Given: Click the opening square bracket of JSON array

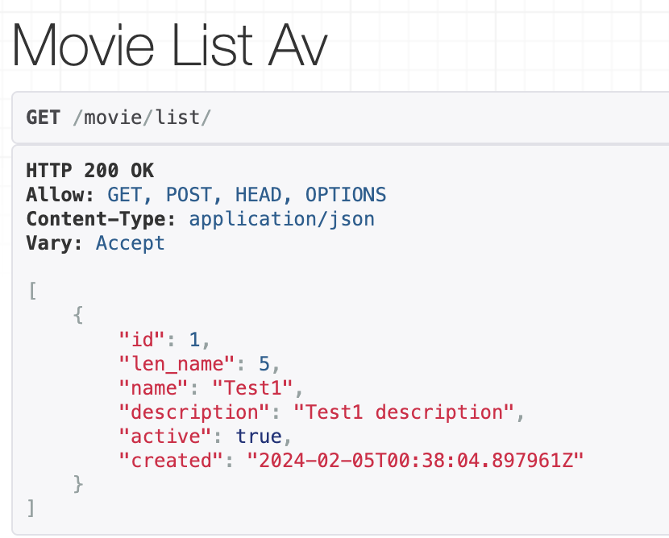Looking at the screenshot, I should point(32,292).
